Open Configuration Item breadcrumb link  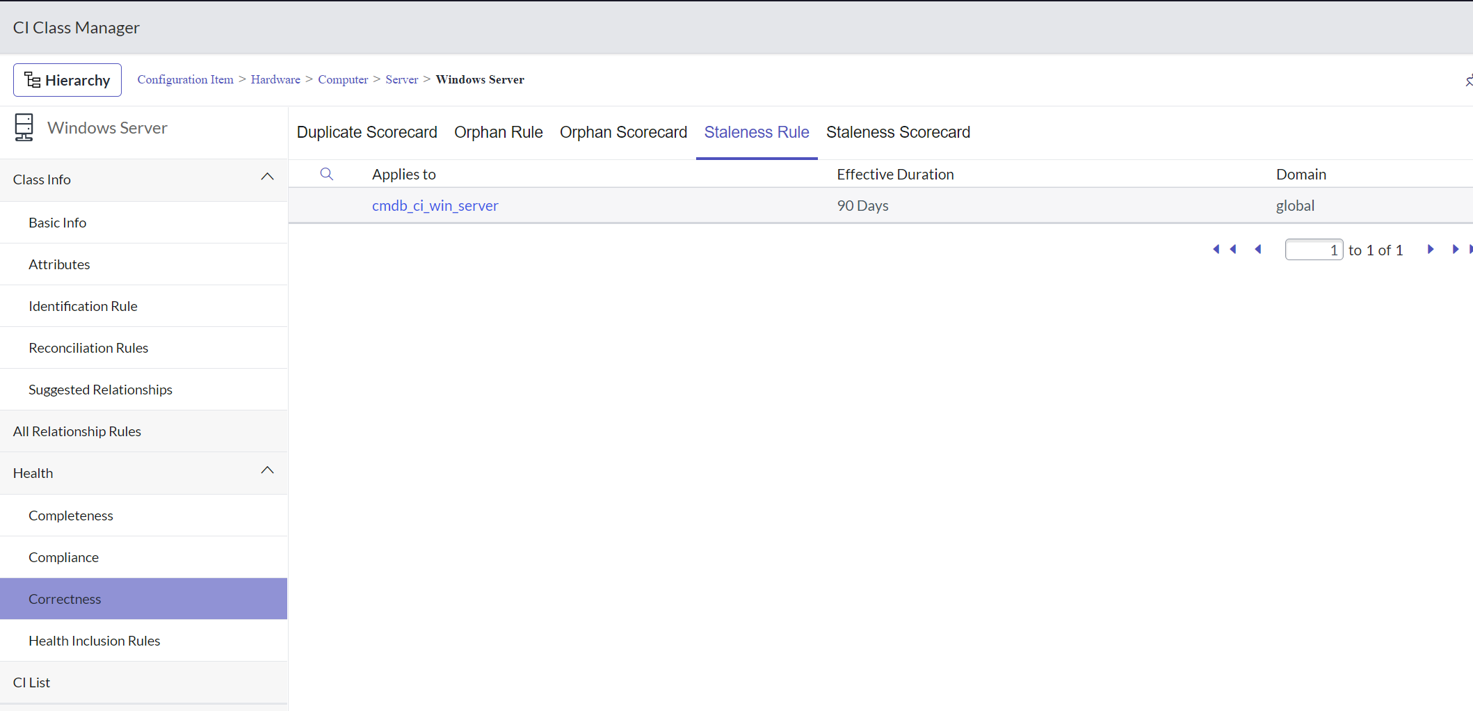pos(185,79)
